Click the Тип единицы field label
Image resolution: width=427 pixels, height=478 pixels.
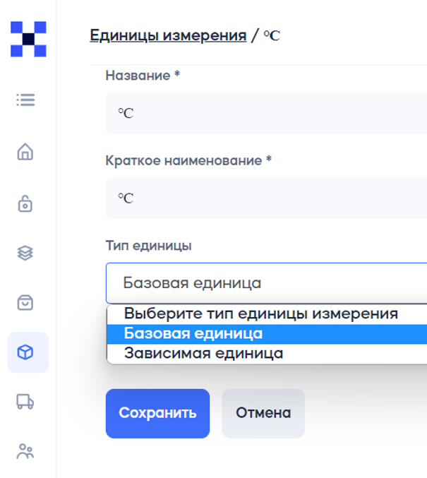click(148, 246)
